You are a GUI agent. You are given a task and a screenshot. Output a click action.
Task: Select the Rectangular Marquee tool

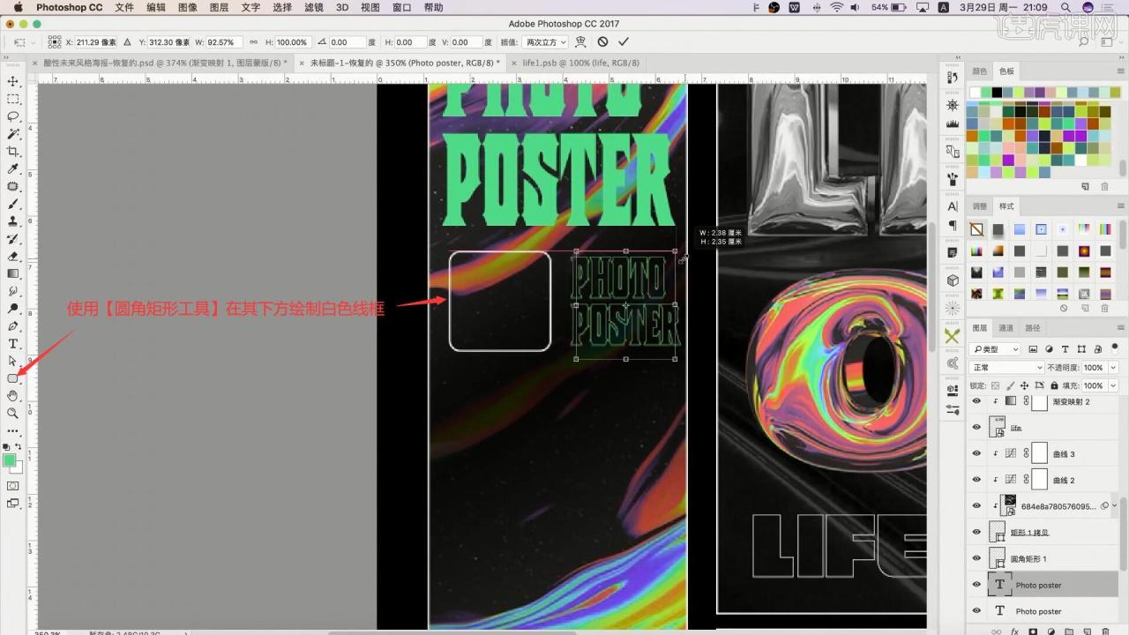13,99
